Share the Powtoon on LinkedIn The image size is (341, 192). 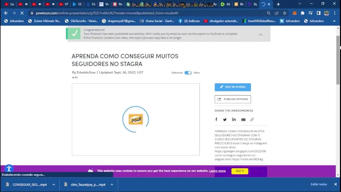point(234,119)
